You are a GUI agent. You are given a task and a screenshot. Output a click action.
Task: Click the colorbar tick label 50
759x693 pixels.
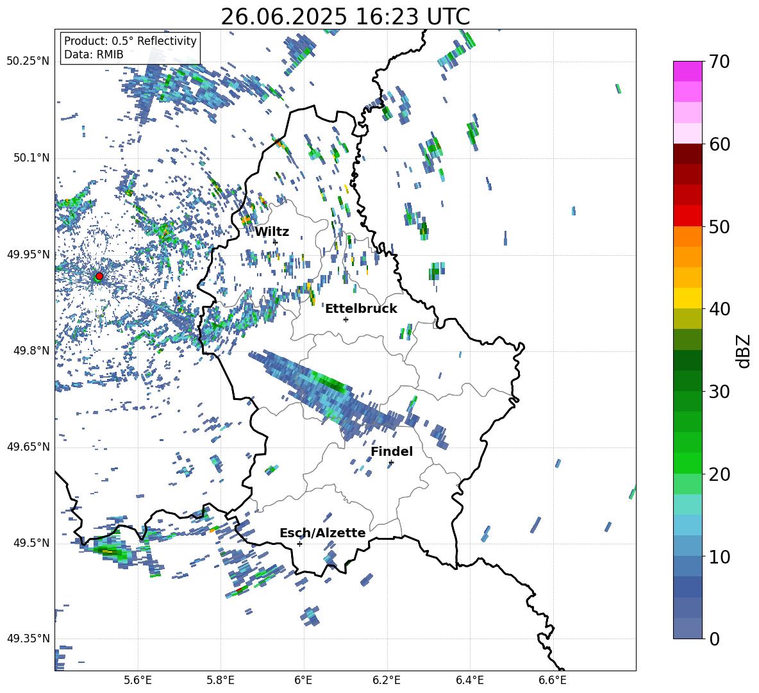tap(720, 227)
